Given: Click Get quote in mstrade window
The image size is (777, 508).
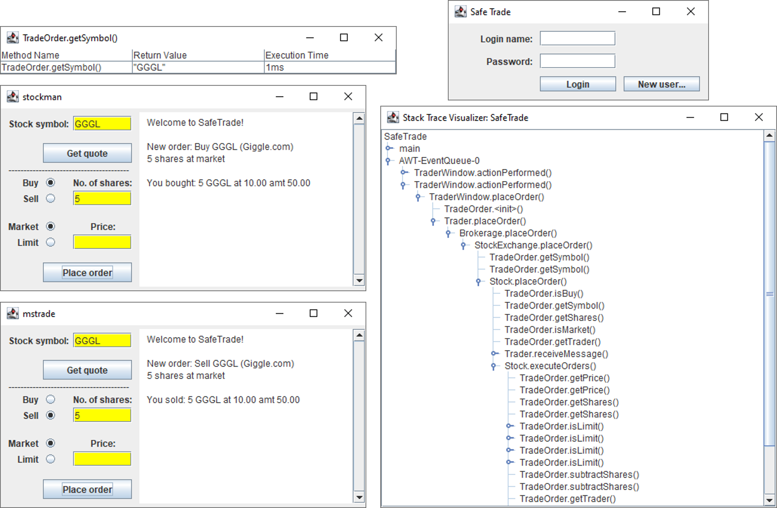Looking at the screenshot, I should (87, 370).
